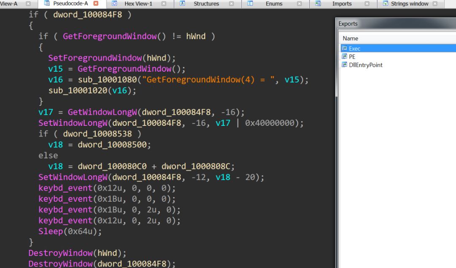Image resolution: width=456 pixels, height=268 pixels.
Task: Click the Exec export entry icon
Action: [345, 49]
